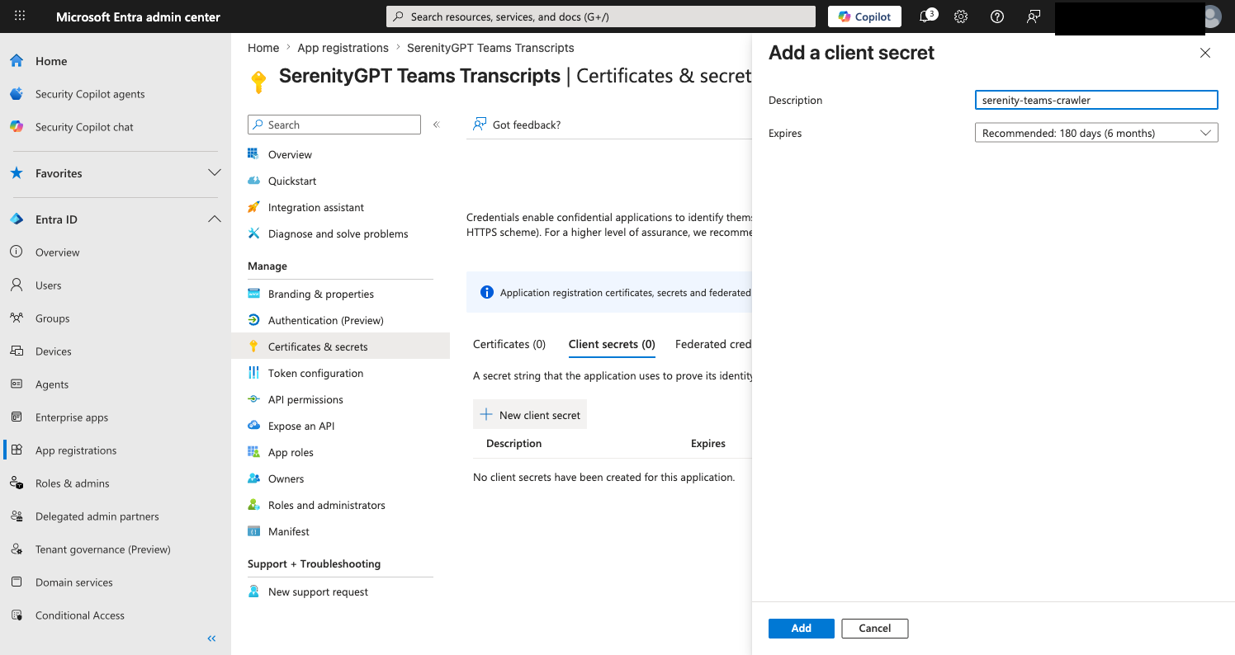Open App roles menu item

[x=291, y=452]
